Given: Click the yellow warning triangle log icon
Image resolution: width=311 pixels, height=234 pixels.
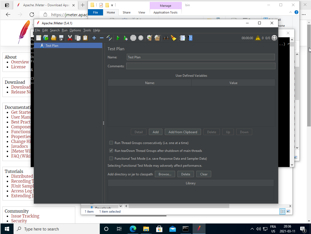Looking at the screenshot, I should (x=258, y=38).
